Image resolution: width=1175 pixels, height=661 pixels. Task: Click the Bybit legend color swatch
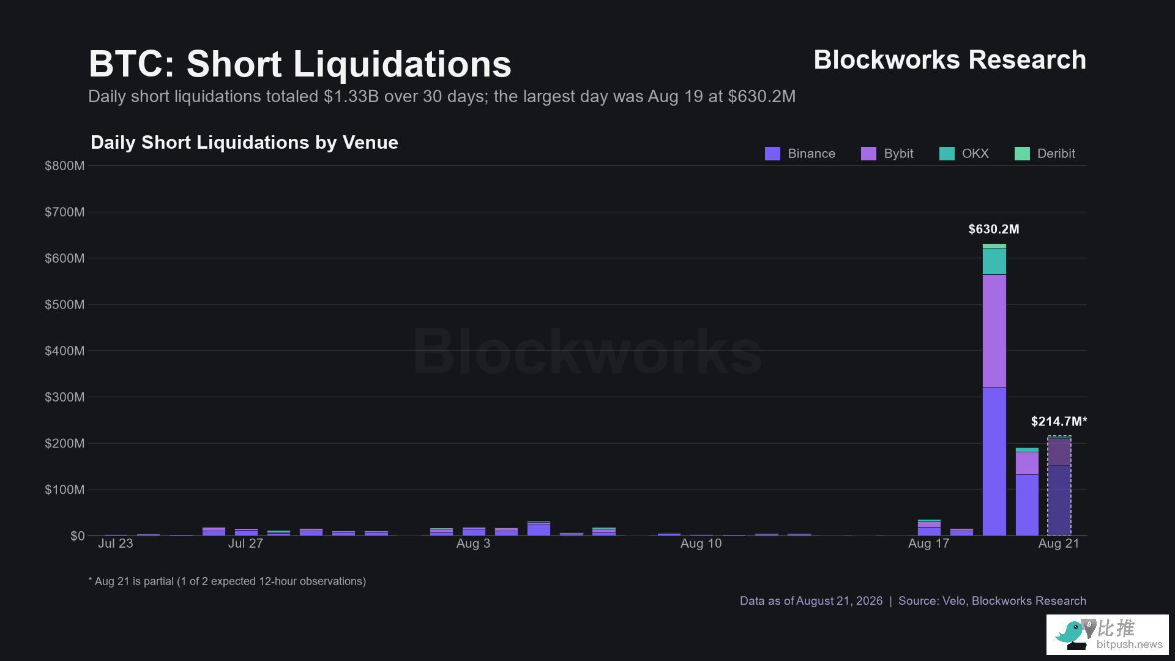click(868, 154)
